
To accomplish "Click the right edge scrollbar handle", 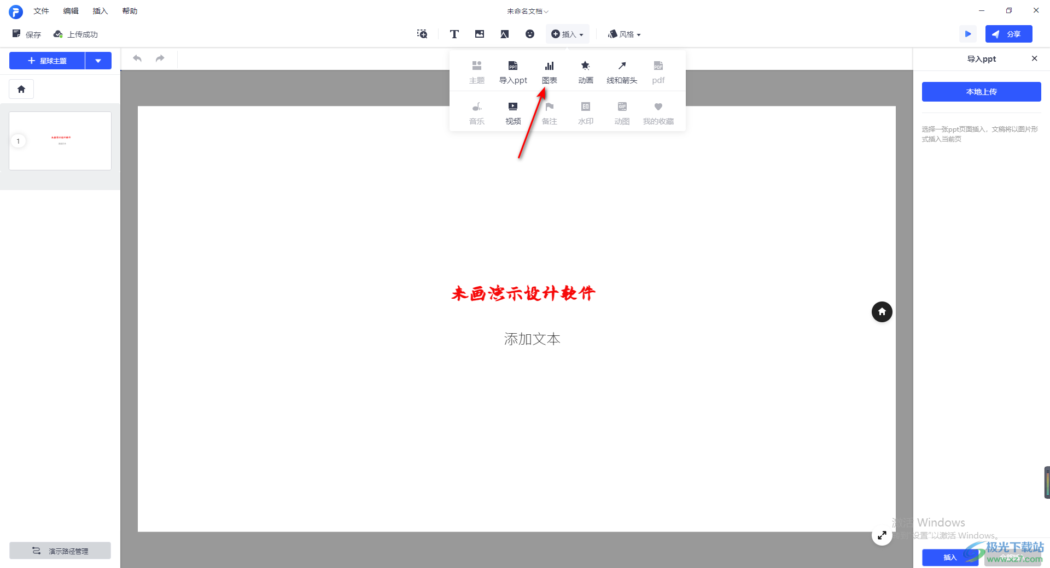I will tap(1047, 482).
